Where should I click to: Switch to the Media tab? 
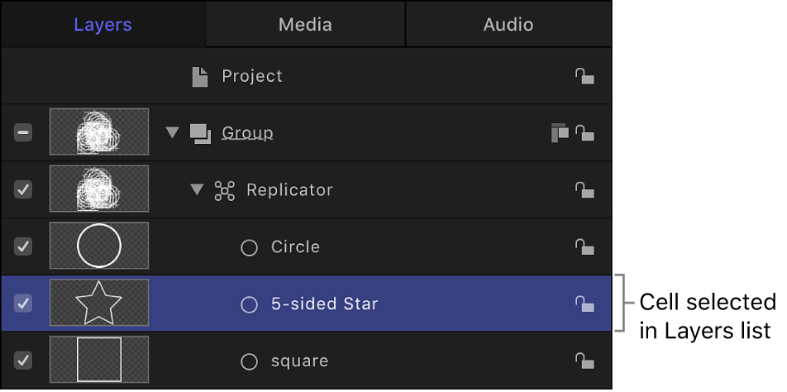[305, 25]
